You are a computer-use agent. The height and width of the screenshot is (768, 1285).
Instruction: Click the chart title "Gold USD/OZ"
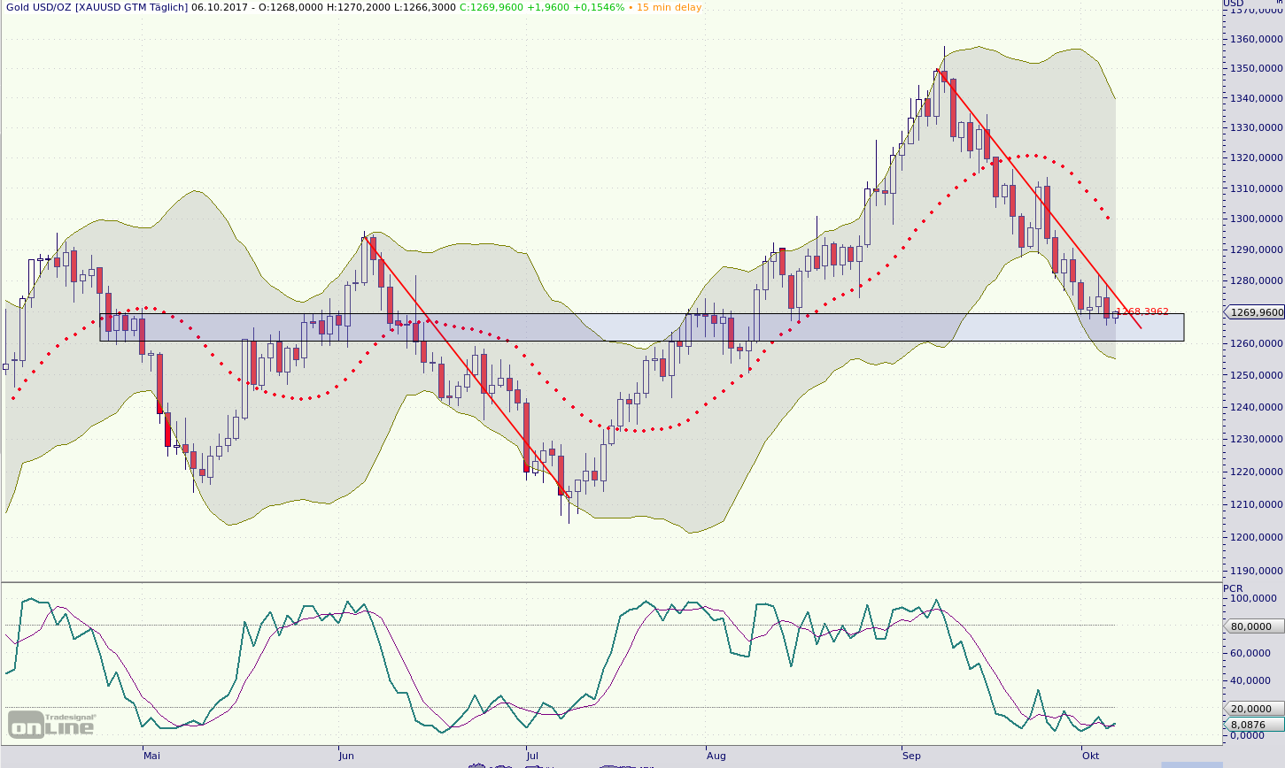tap(38, 7)
